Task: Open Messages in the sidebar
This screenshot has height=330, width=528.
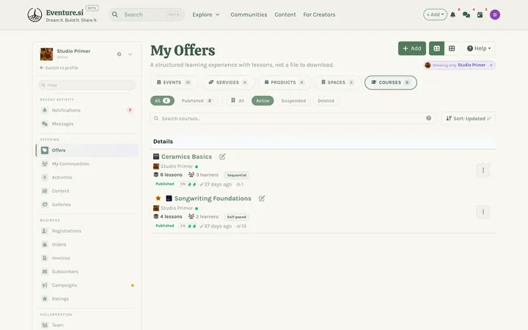Action: pos(87,124)
